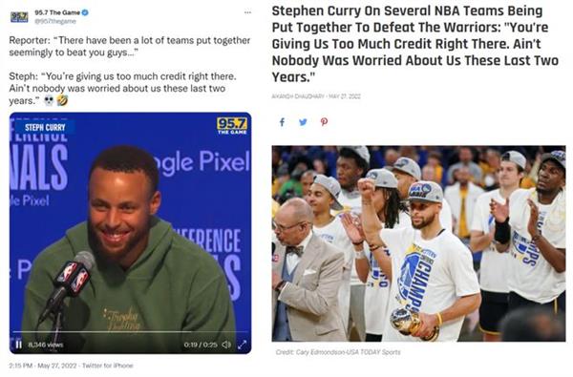Share the article on Facebook

coord(282,122)
